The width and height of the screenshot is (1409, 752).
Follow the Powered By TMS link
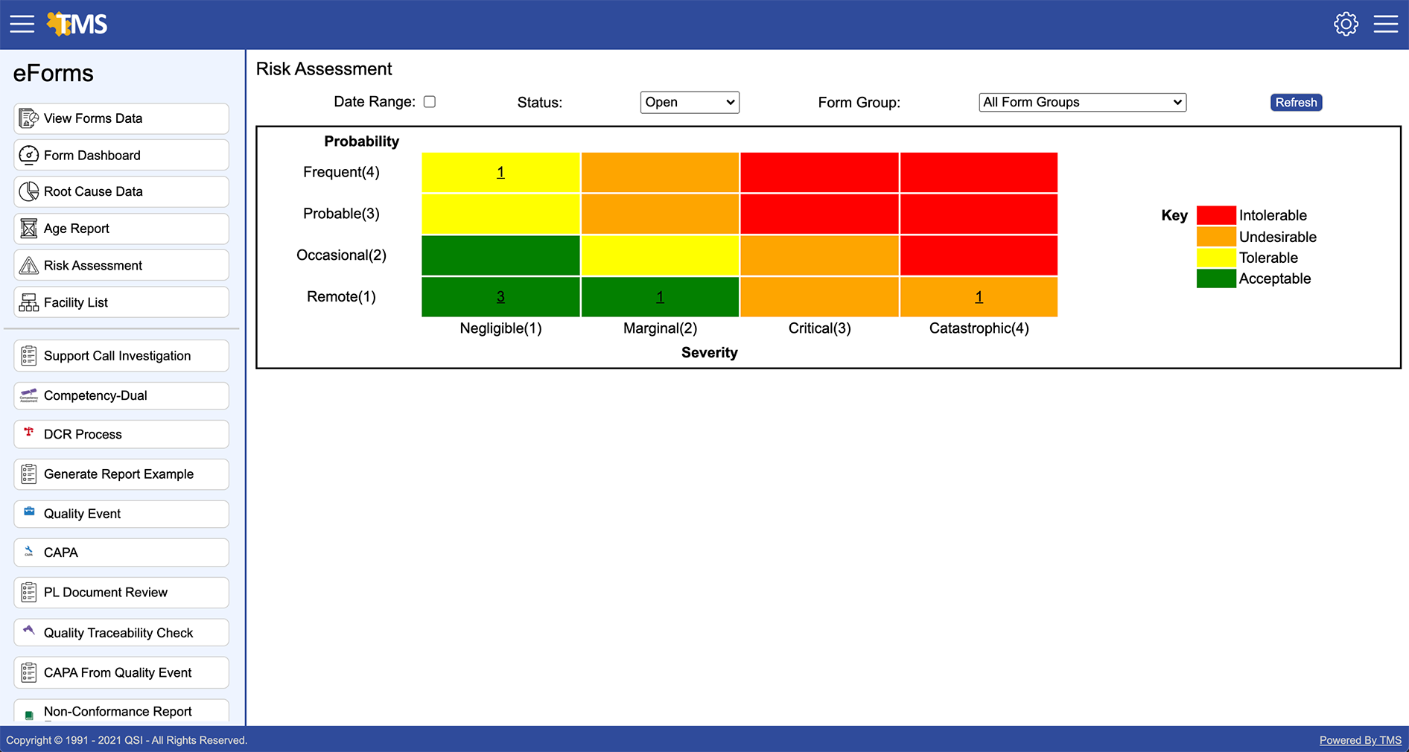[x=1360, y=740]
